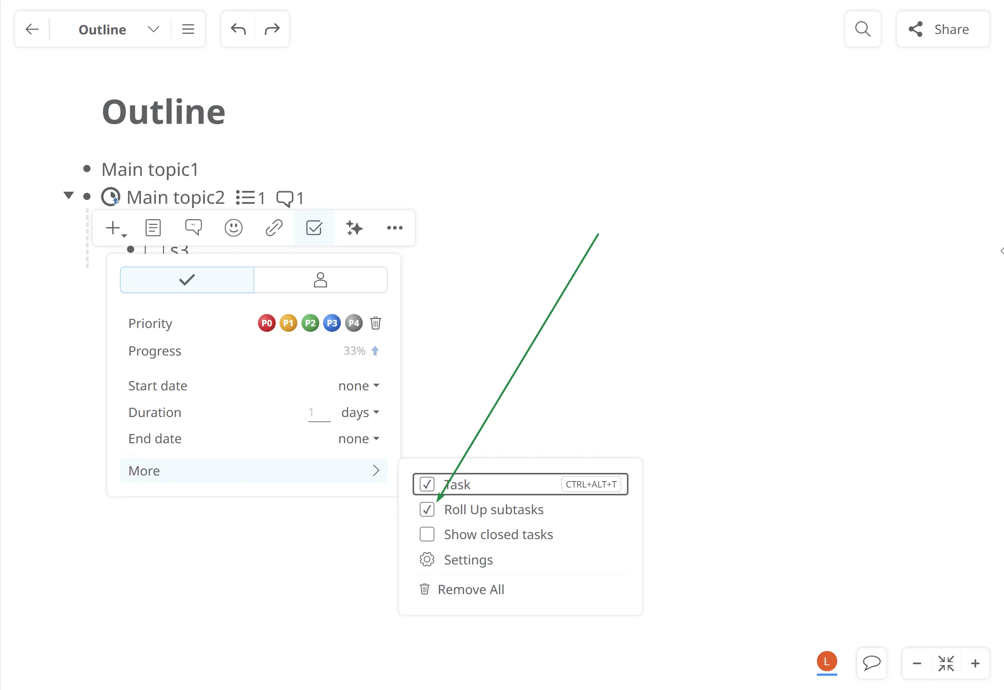Enable Show closed tasks
Viewport: 1004px width, 690px height.
427,535
